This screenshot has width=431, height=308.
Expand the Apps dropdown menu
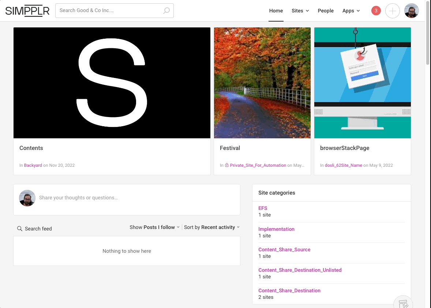click(x=351, y=11)
